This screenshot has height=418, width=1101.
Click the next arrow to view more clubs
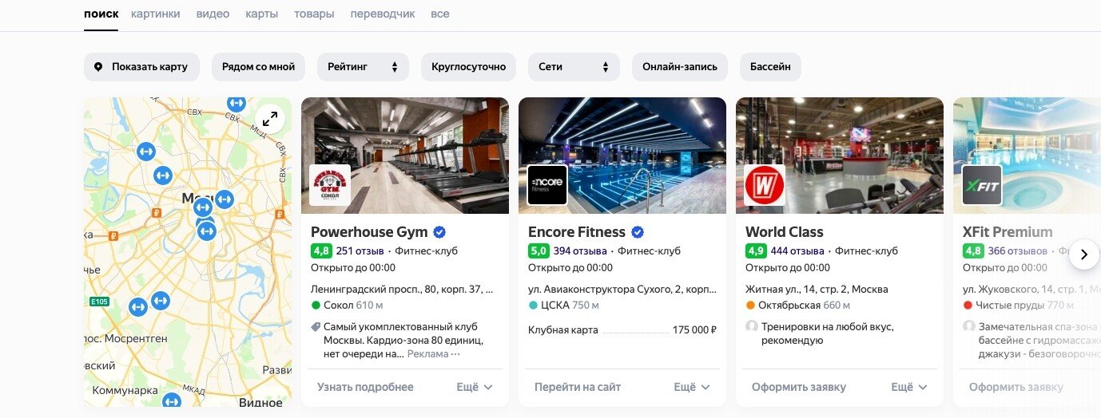[1084, 254]
